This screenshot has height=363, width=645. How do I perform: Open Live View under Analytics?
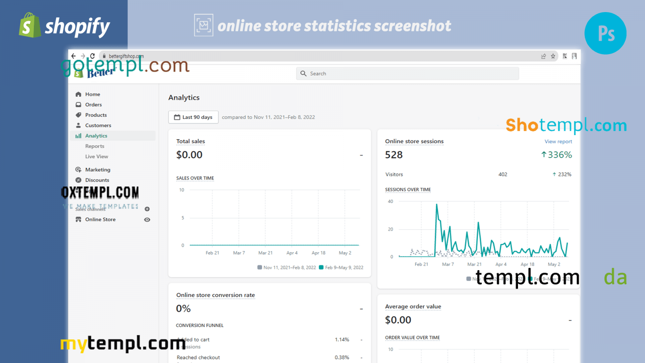[x=96, y=156]
